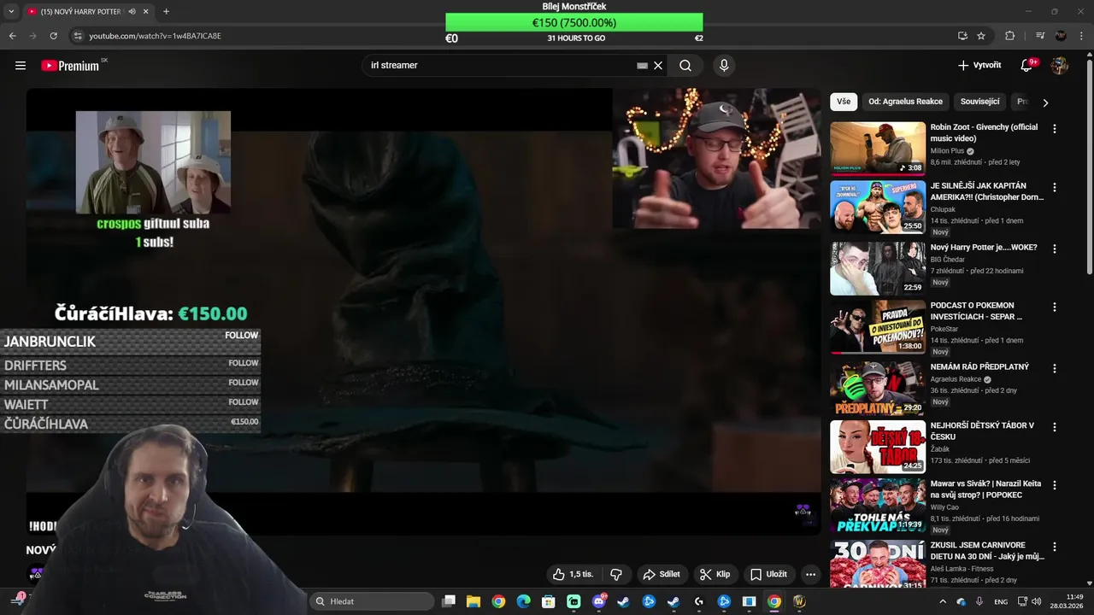Open 'Mawar vs Sivák?' video title
Screen dimensions: 1094x615
985,489
